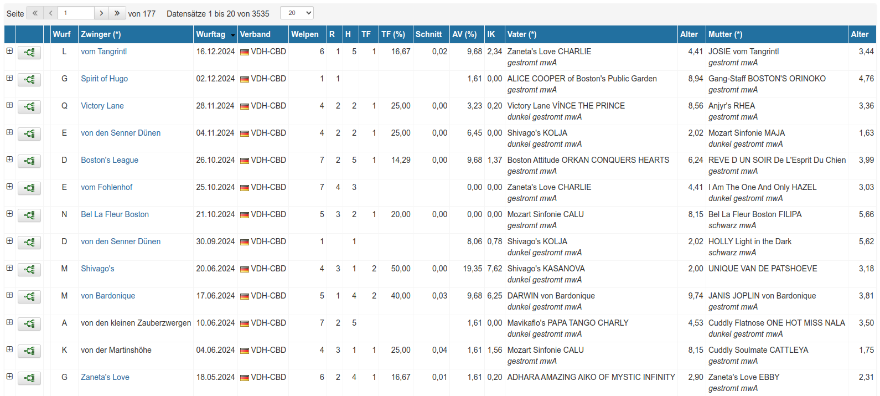Open kennel link Shivago's

click(97, 269)
